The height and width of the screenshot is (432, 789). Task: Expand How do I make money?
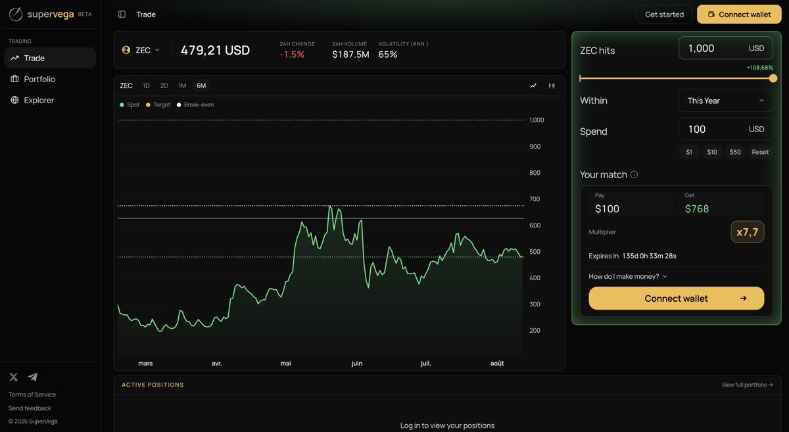[x=628, y=277]
